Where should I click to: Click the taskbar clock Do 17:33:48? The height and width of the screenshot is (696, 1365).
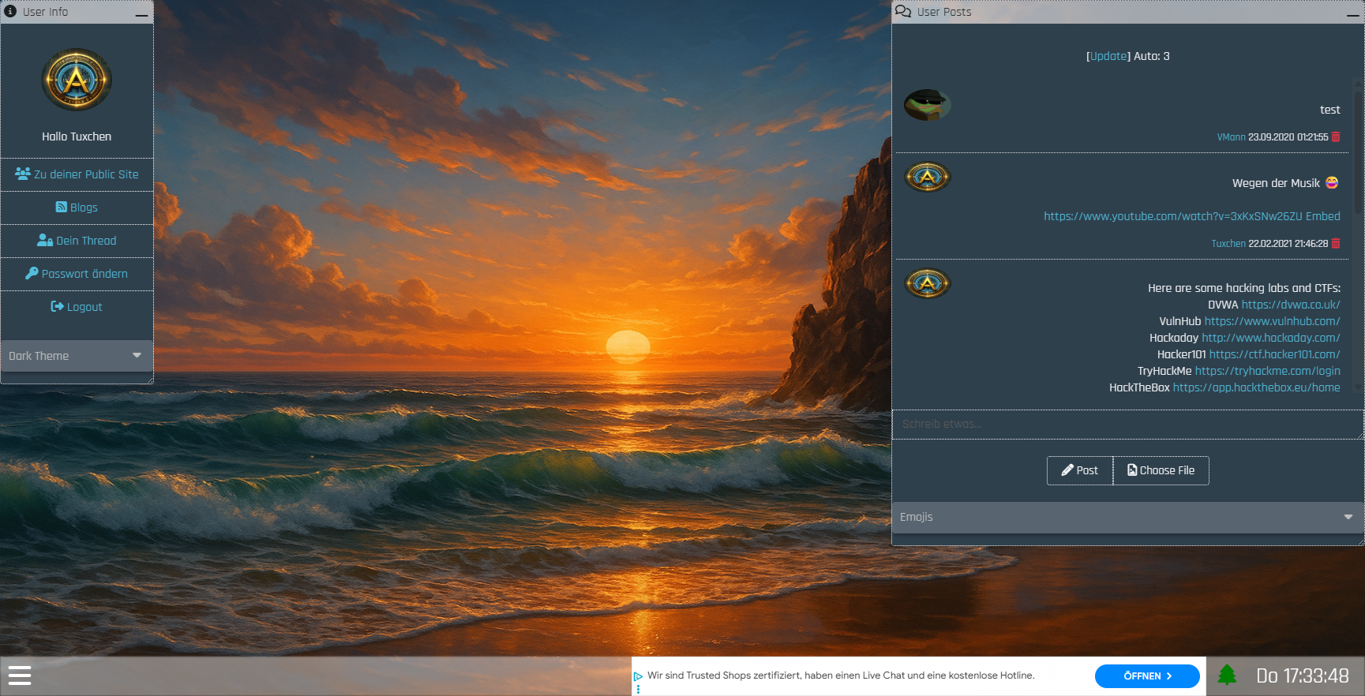point(1303,676)
